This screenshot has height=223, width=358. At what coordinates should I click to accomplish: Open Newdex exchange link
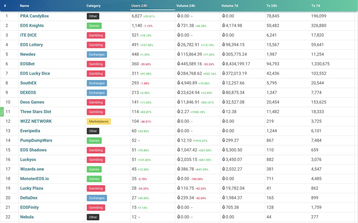pos(28,54)
